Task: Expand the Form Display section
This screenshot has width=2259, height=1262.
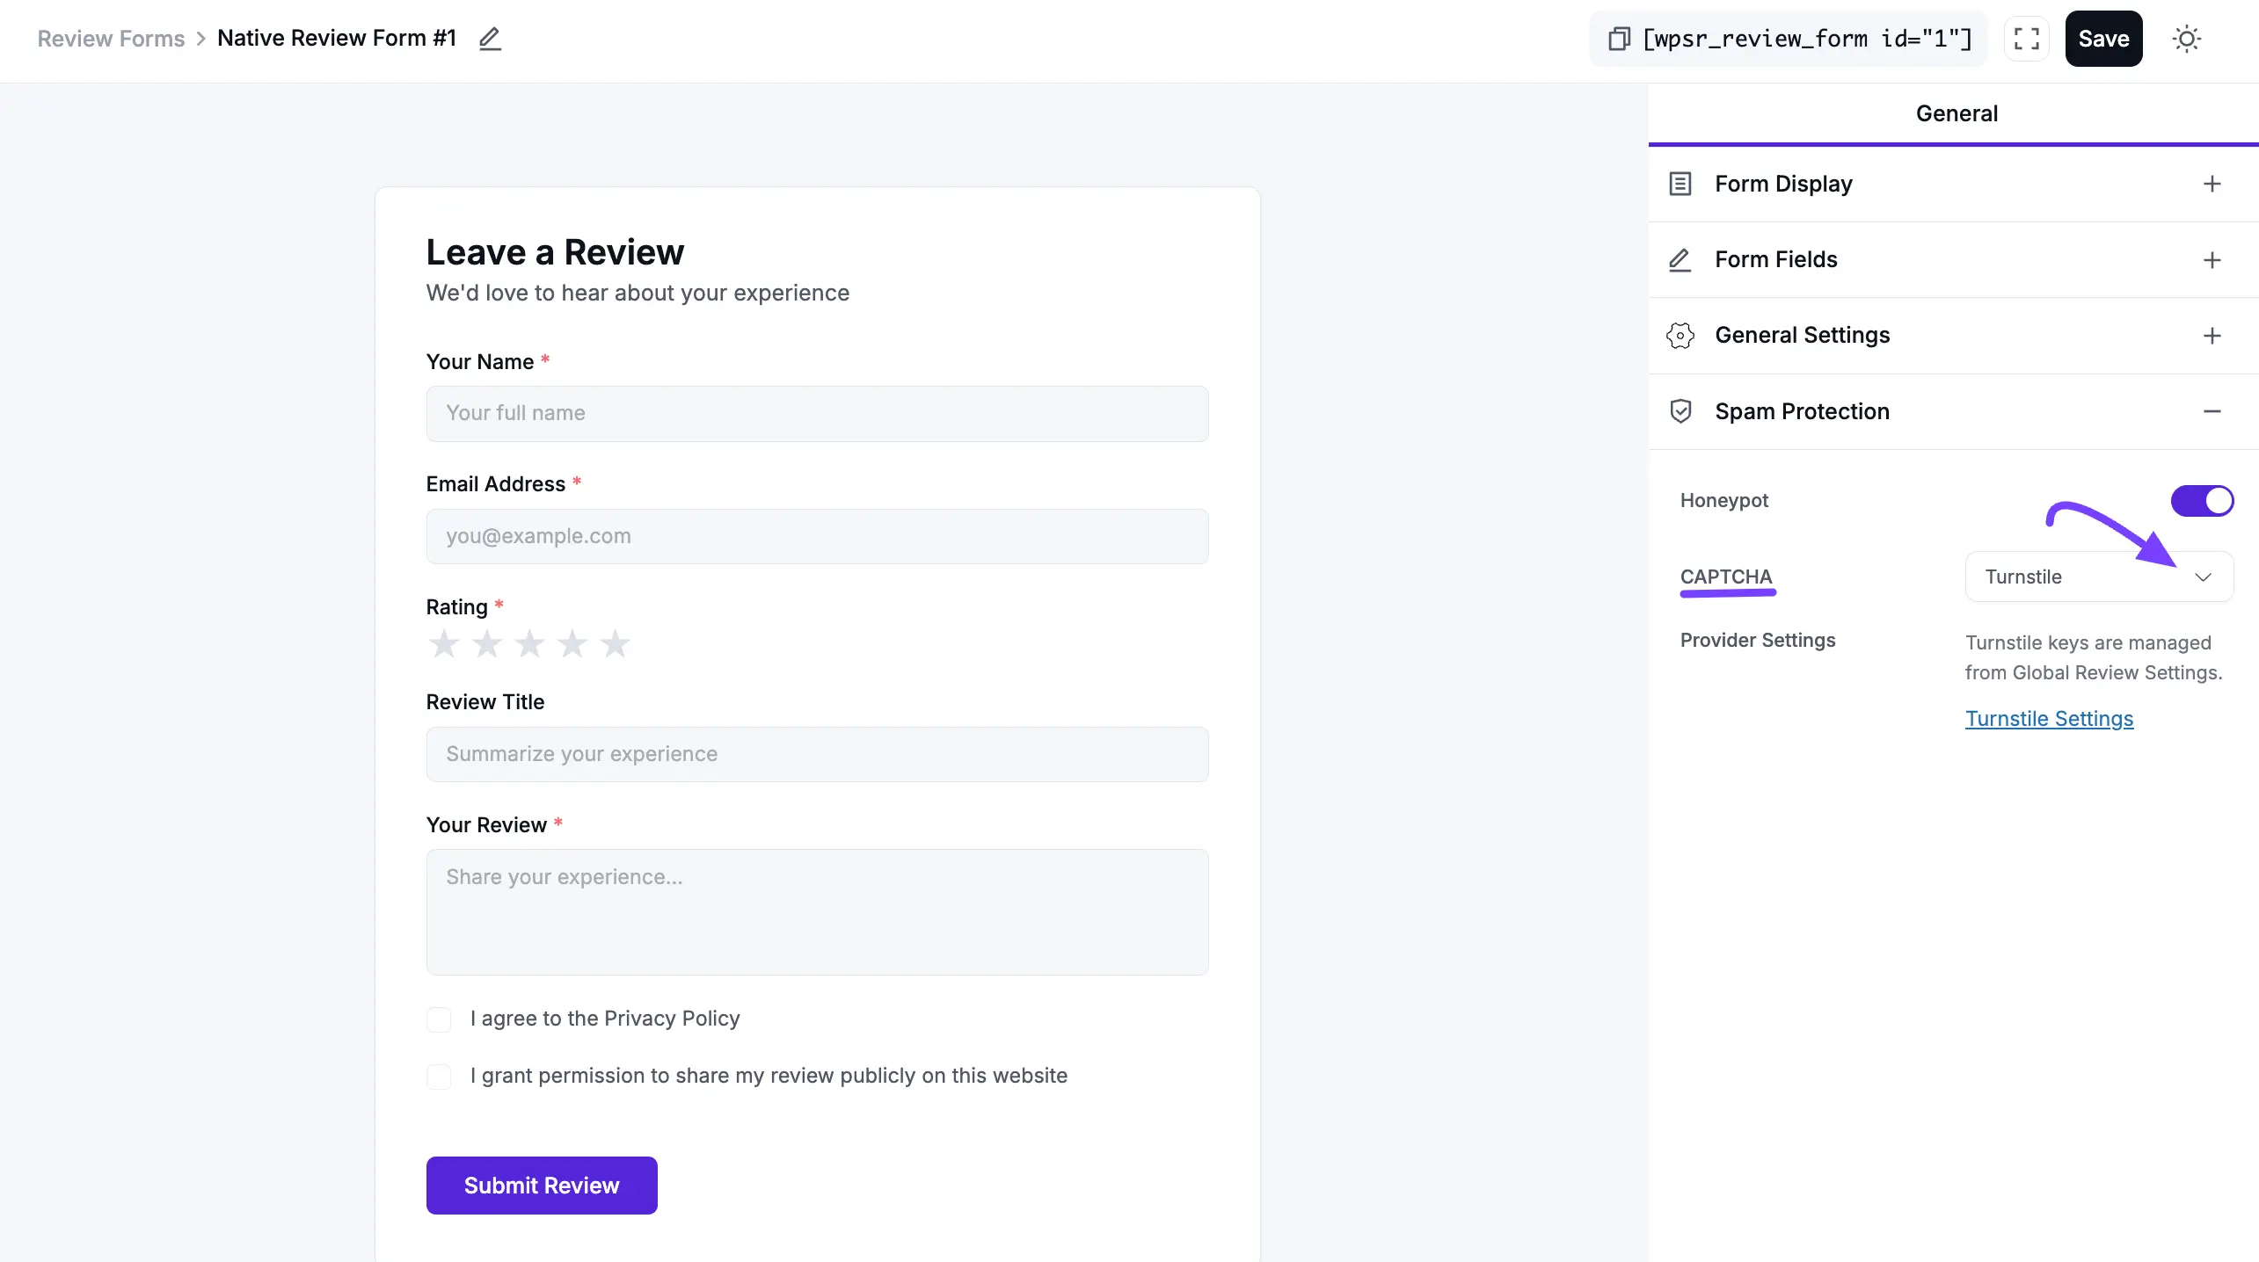Action: coord(2213,184)
